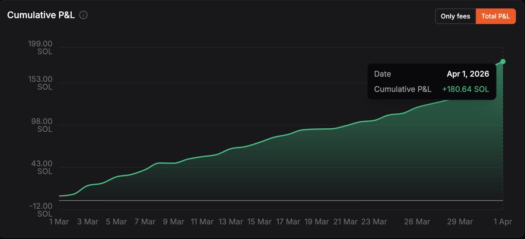Viewport: 525px width, 239px height.
Task: Click the 15 Mar date label
Action: point(259,222)
